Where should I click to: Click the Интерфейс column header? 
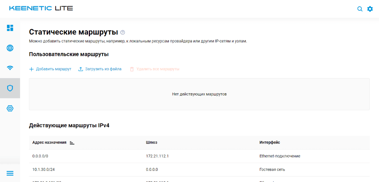(270, 142)
